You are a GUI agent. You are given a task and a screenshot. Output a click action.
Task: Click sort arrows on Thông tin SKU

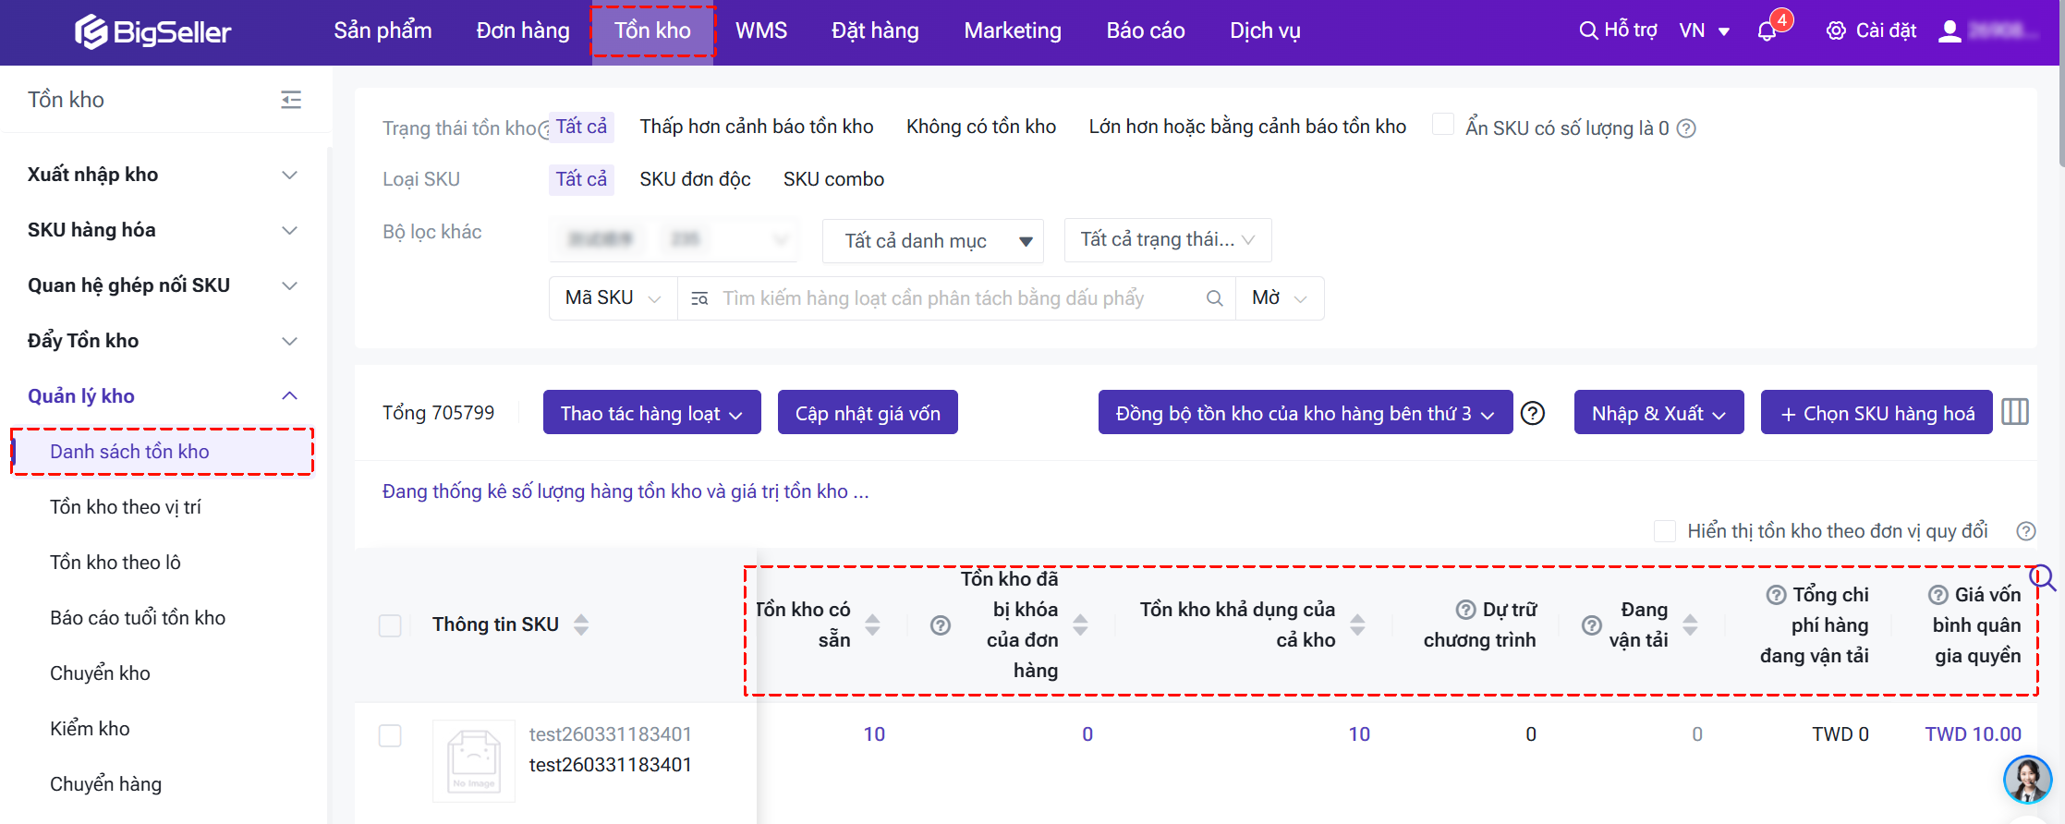tap(581, 624)
